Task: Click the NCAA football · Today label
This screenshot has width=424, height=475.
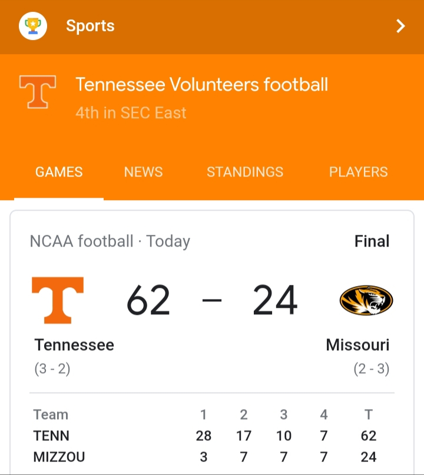Action: pyautogui.click(x=110, y=241)
